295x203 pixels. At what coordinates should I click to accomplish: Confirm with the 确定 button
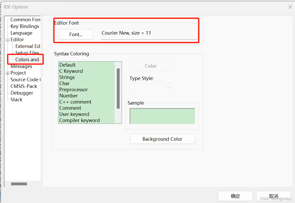[x=235, y=196]
